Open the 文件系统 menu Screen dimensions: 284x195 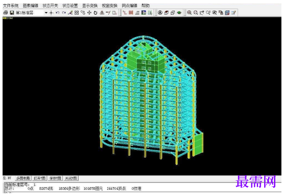point(11,6)
